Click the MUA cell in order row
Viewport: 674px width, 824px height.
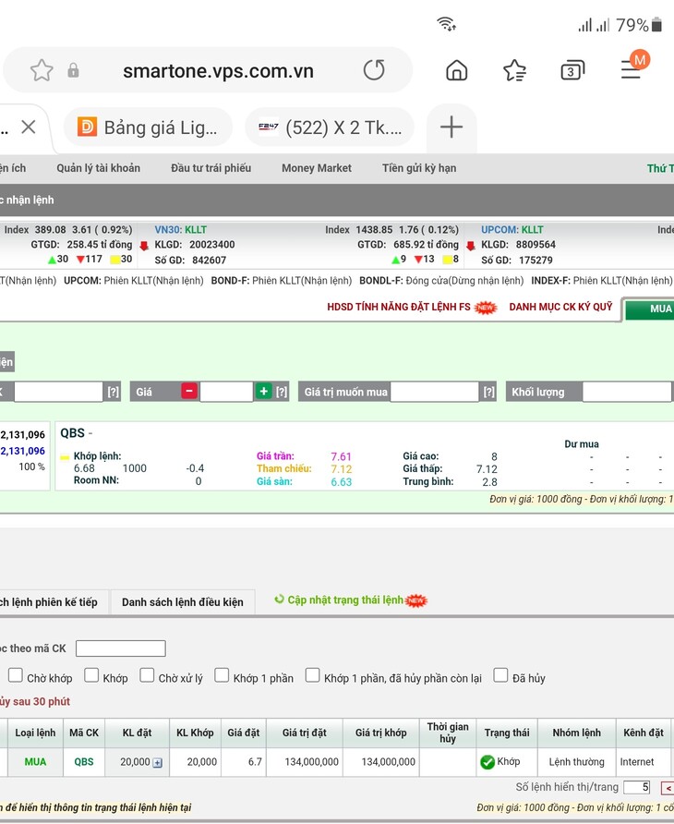[x=35, y=762]
